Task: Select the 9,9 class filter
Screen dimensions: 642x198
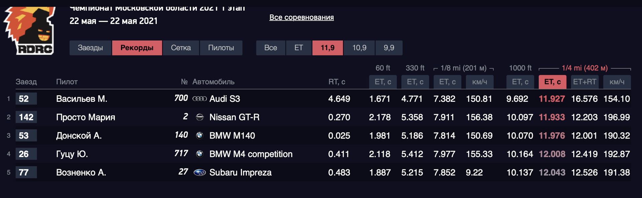Action: tap(389, 48)
